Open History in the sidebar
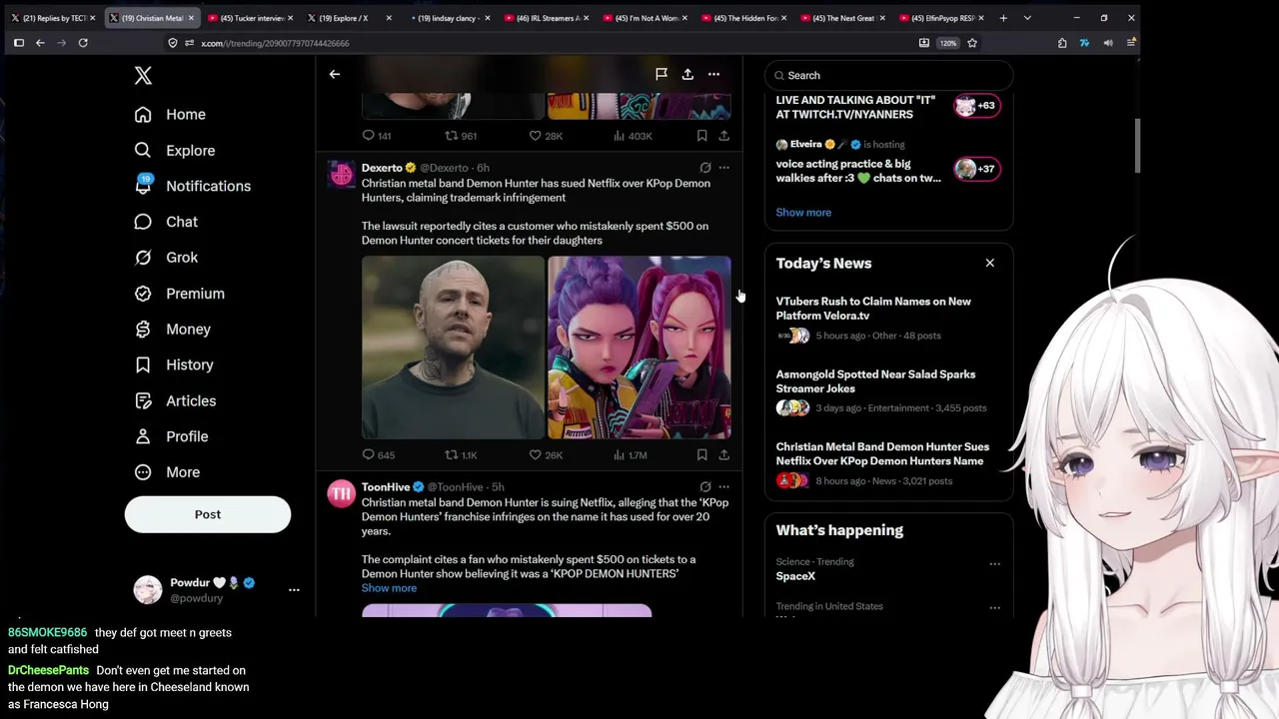Image resolution: width=1279 pixels, height=719 pixels. [174, 365]
